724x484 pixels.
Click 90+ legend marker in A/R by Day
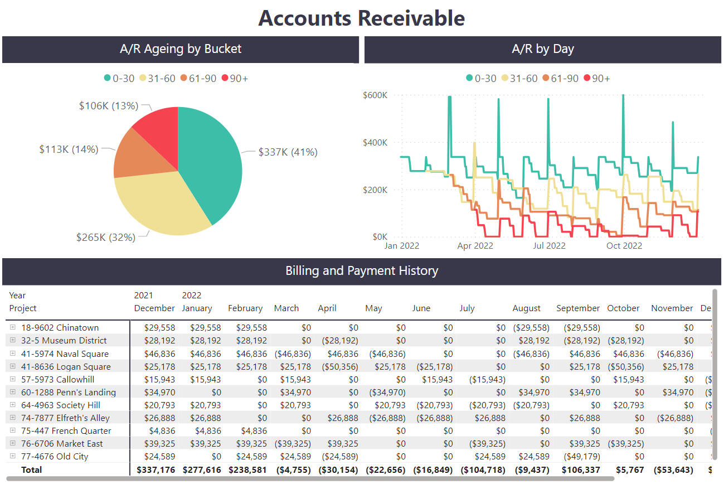(x=586, y=79)
